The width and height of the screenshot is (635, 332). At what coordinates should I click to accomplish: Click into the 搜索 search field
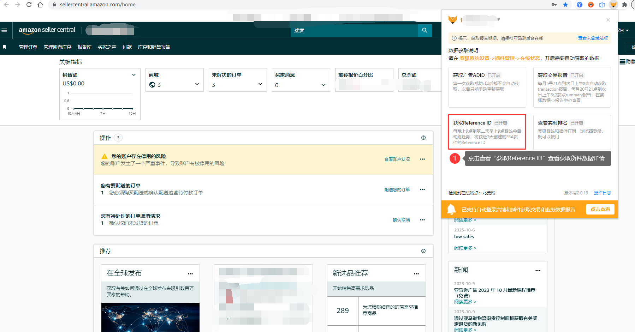pos(353,30)
